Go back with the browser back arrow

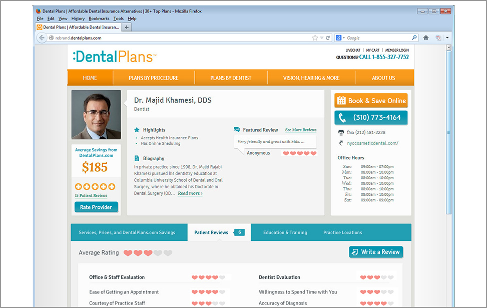[x=42, y=38]
